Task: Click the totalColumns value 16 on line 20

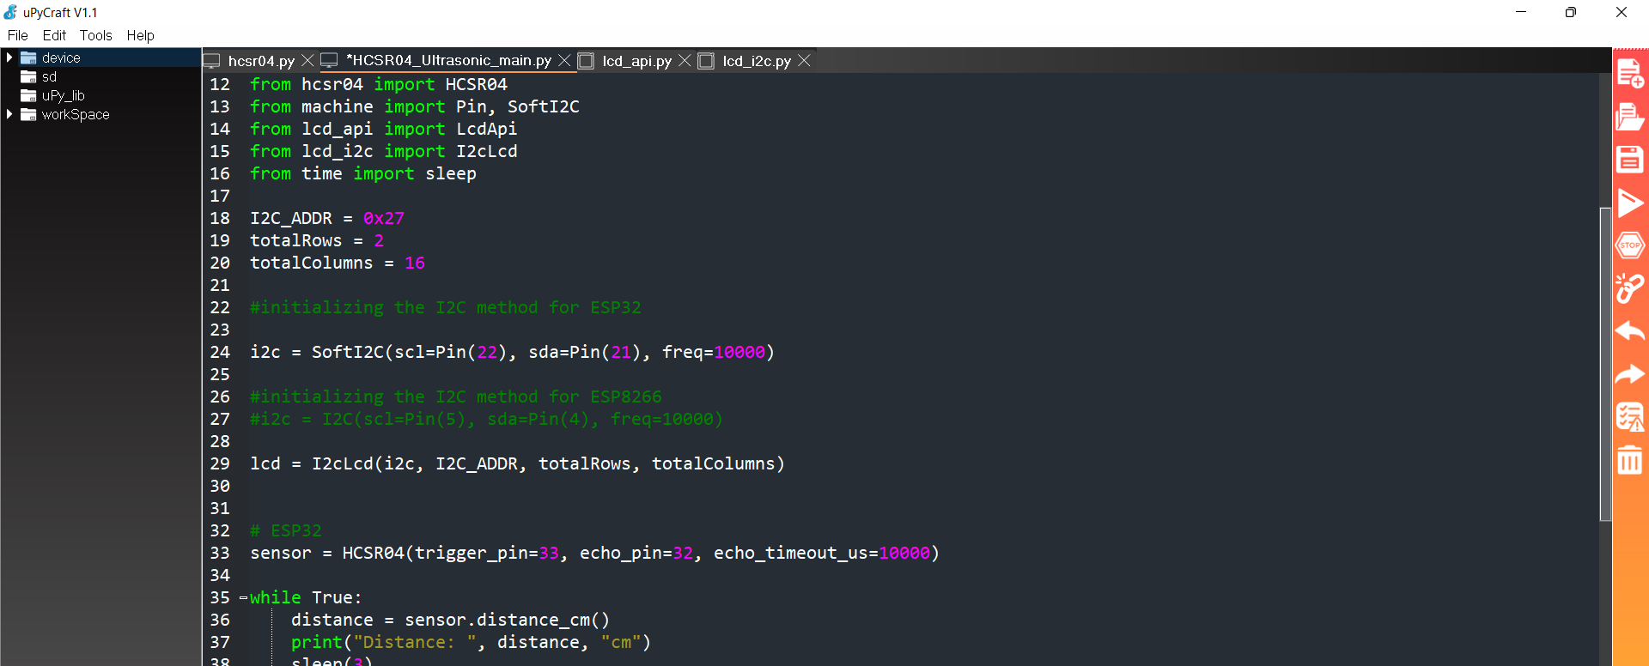Action: 415,263
